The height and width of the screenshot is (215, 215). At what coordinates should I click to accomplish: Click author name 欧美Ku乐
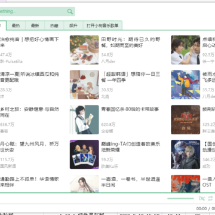[110, 166]
